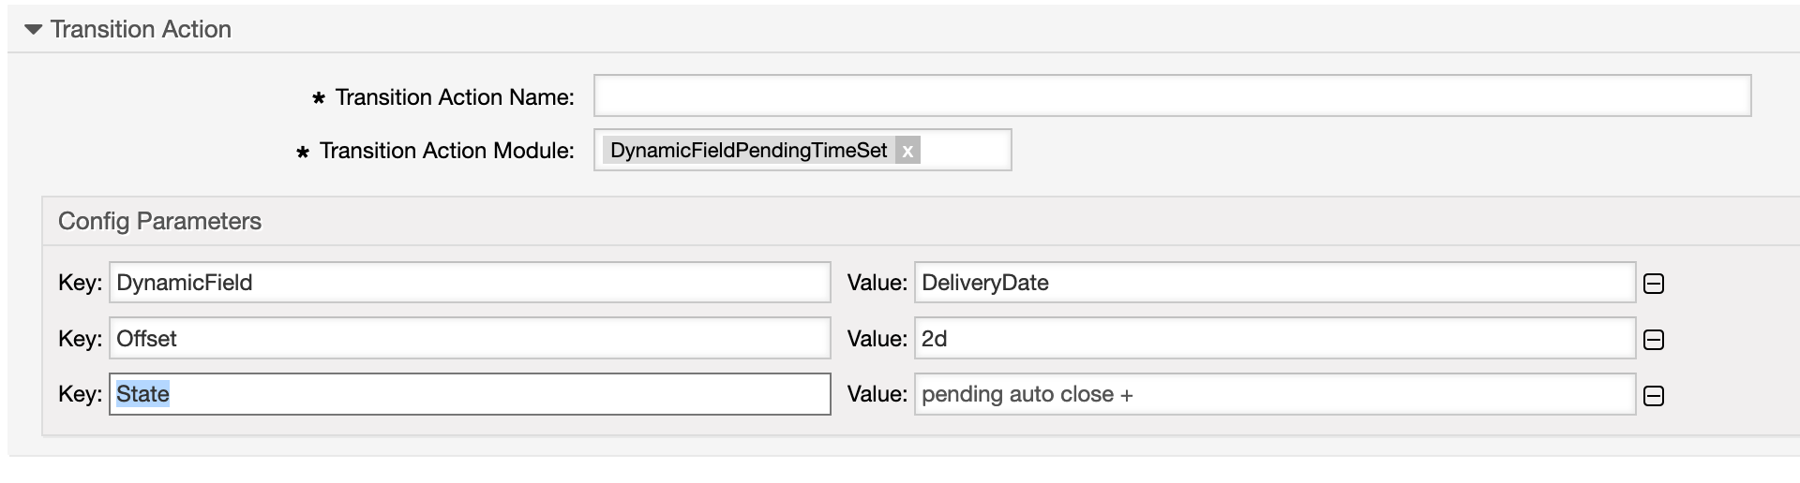This screenshot has height=483, width=1800.
Task: Click the 2d value input
Action: pos(1275,339)
